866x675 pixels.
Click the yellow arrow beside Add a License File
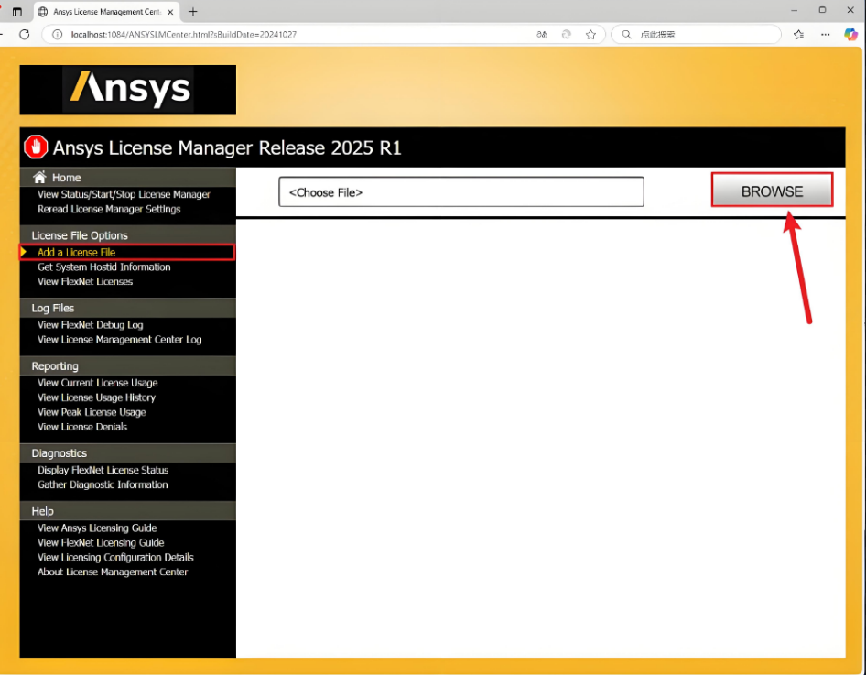point(24,252)
